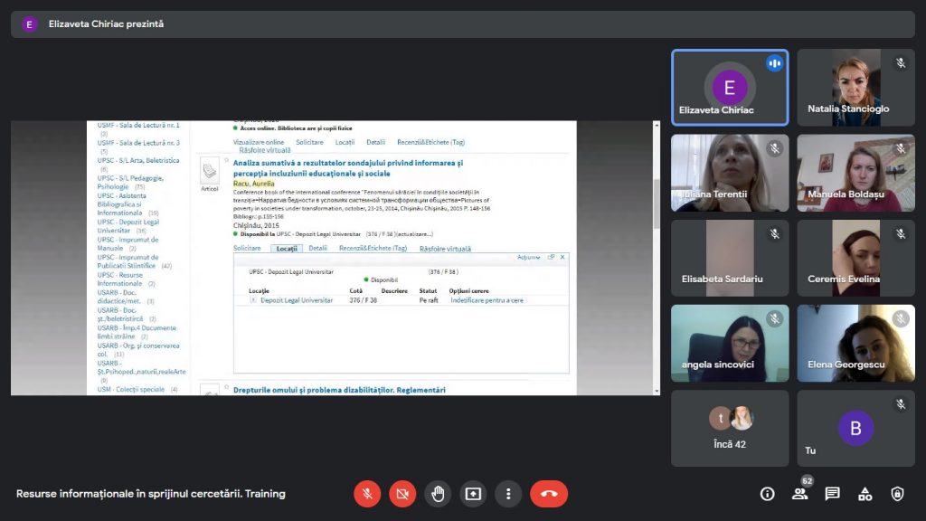Select Manuela Boldașu's video tile
Viewport: 926px width, 521px height.
[855, 173]
